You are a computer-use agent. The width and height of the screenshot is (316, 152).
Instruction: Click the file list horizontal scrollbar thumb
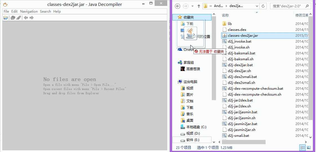pos(243,142)
